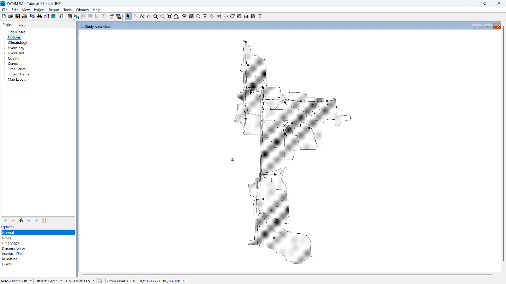
Task: Choose the Add Conduit link tool
Action: tap(226, 16)
